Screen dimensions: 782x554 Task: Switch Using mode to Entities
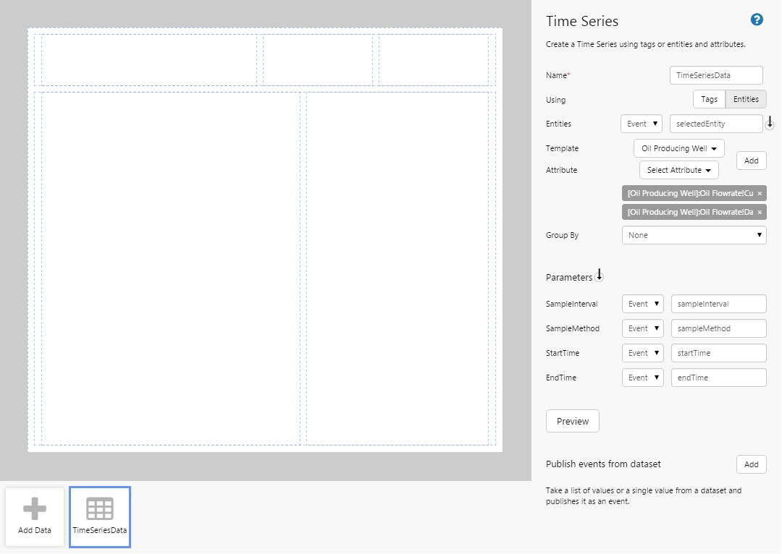(x=746, y=100)
